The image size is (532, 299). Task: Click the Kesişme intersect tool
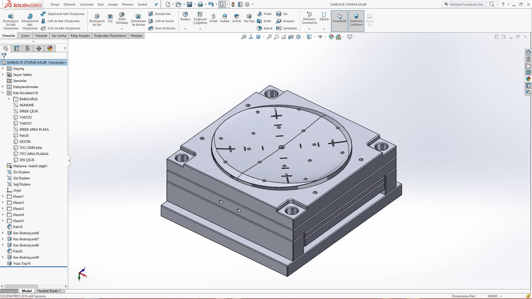click(x=285, y=21)
